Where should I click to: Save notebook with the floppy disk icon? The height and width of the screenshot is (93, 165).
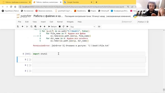(18, 27)
